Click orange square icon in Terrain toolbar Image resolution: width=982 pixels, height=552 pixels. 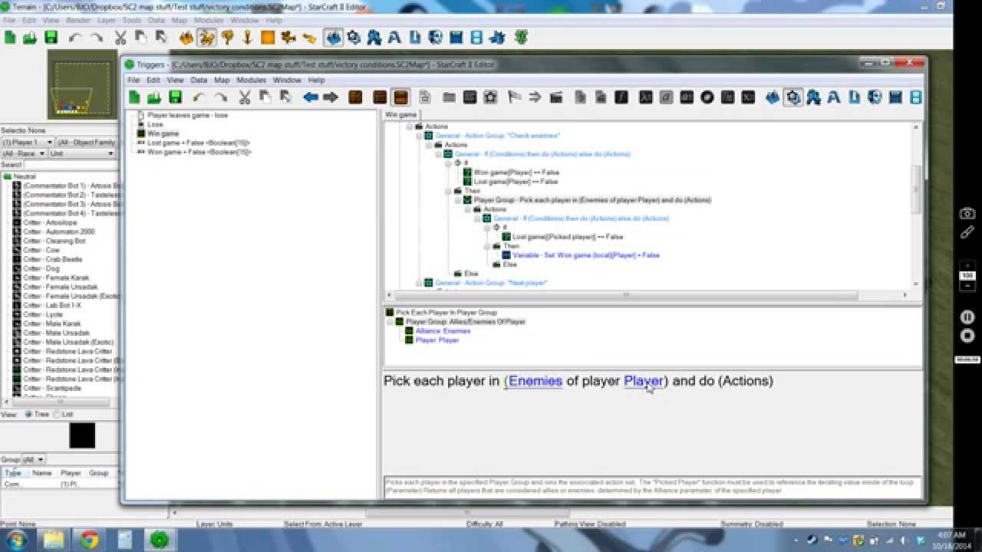(268, 37)
